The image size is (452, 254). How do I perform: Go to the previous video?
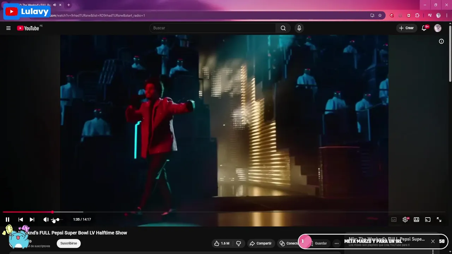tap(20, 219)
